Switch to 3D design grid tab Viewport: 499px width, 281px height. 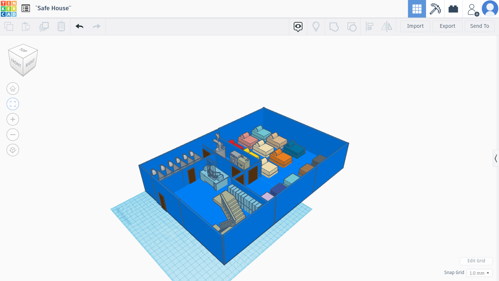(x=417, y=9)
